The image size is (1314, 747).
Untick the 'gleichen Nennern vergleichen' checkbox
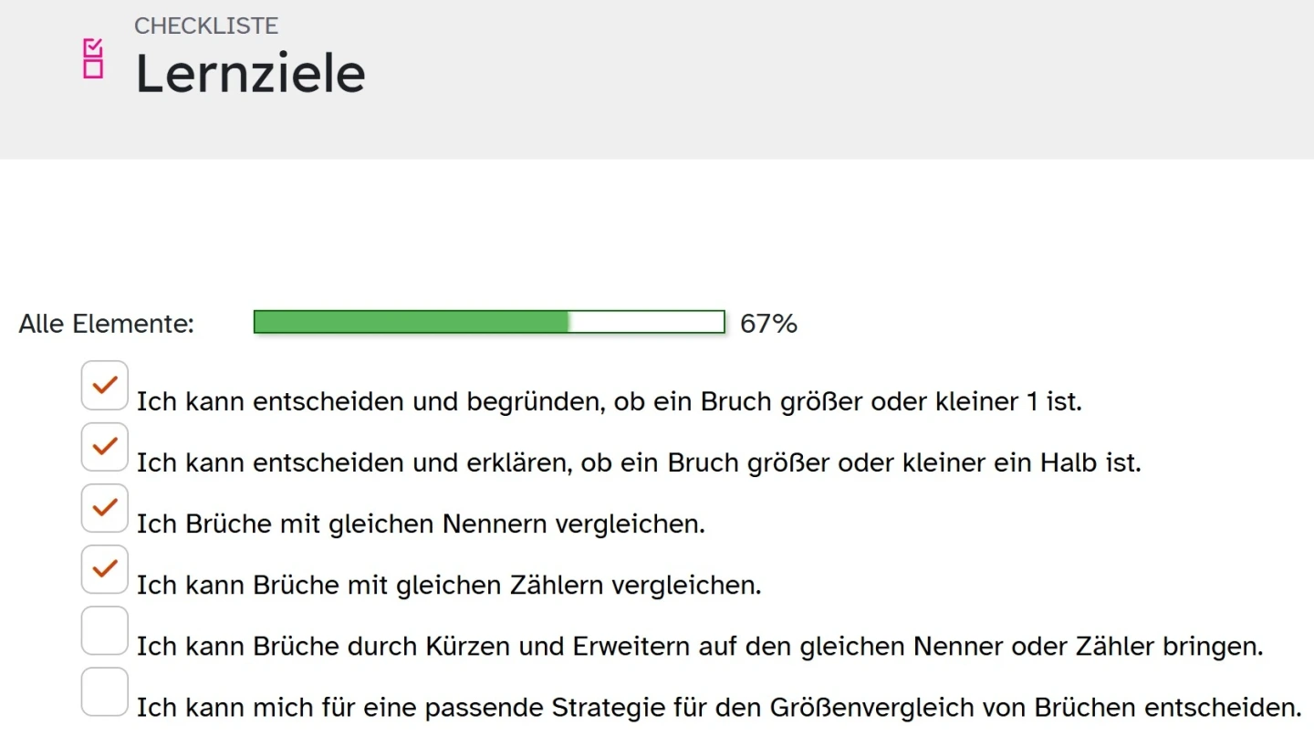click(105, 508)
